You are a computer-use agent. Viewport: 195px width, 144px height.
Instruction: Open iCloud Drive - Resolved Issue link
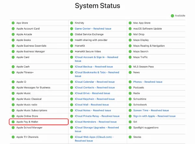tap(93, 93)
